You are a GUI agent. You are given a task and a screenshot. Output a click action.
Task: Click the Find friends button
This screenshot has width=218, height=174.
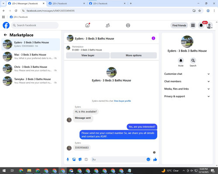tap(179, 25)
